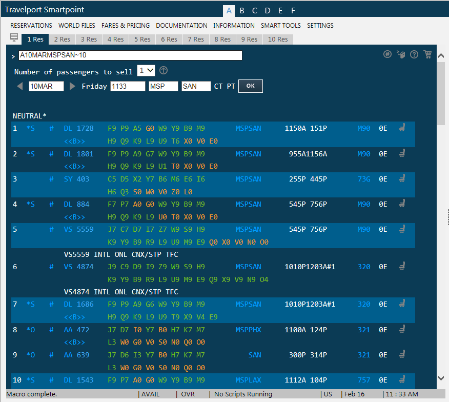
Task: Open seat map for AA 472
Action: click(x=402, y=329)
